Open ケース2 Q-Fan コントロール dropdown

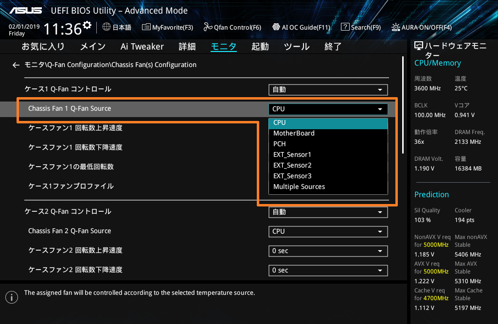pos(328,212)
